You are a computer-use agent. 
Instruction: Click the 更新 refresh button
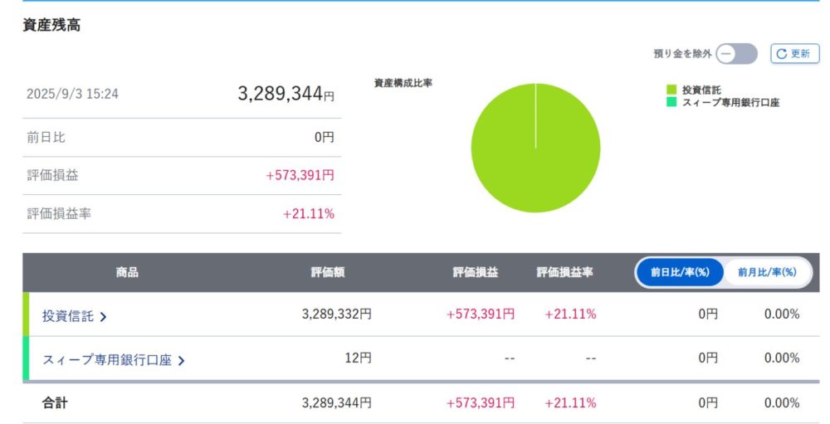(794, 54)
